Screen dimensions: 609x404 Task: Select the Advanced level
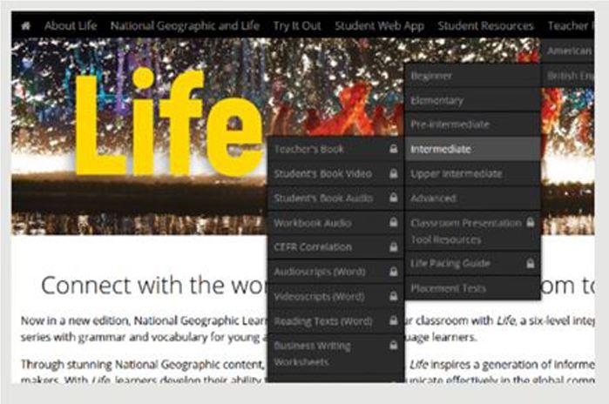coord(473,199)
